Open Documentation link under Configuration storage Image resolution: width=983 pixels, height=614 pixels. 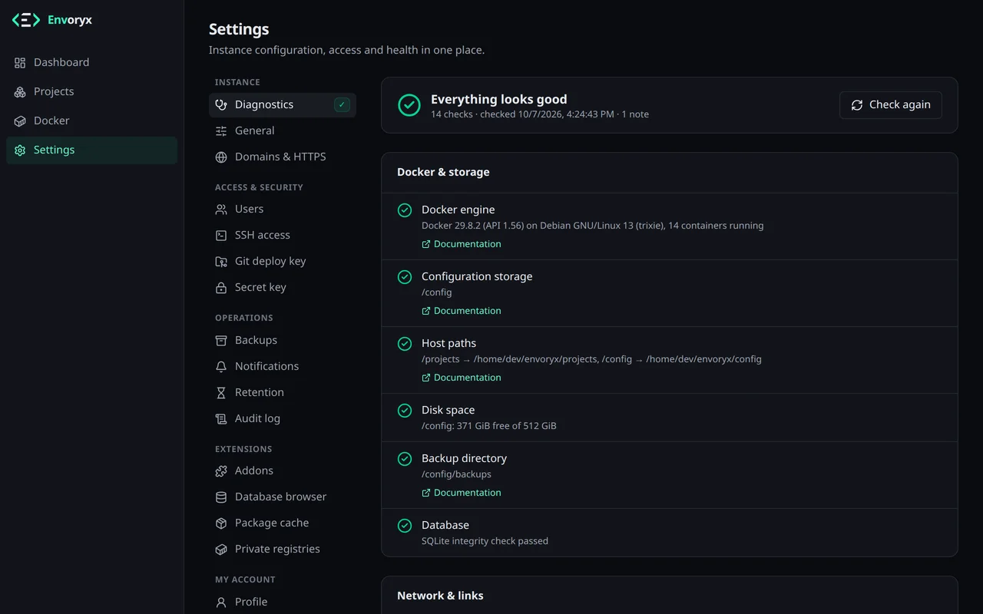coord(462,311)
